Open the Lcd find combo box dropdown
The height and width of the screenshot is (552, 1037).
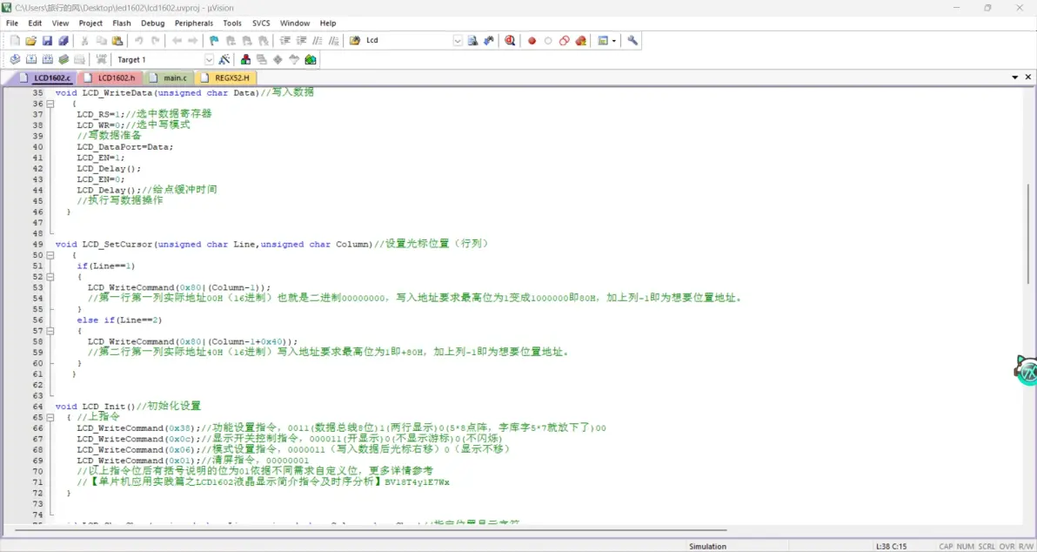coord(458,40)
